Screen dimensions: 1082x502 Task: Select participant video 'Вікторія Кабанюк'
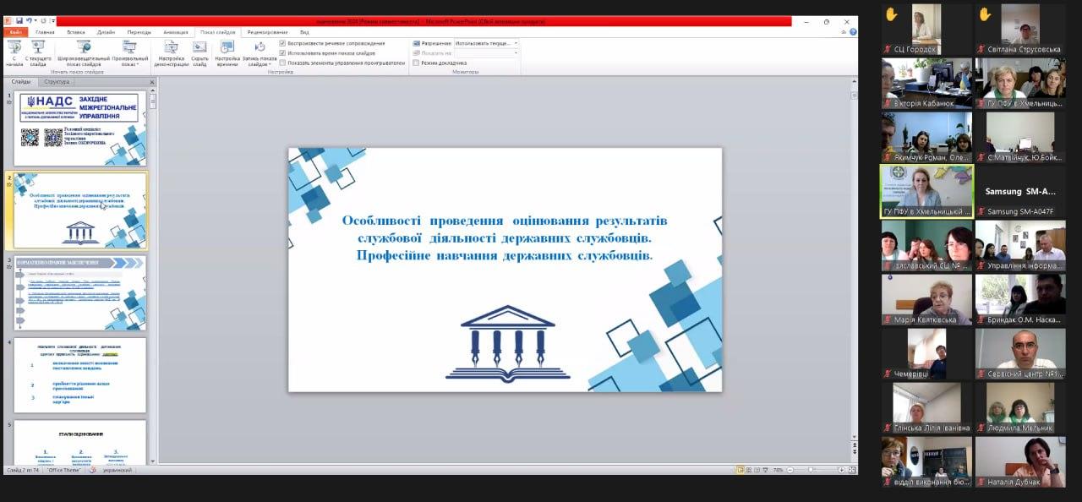coord(926,83)
